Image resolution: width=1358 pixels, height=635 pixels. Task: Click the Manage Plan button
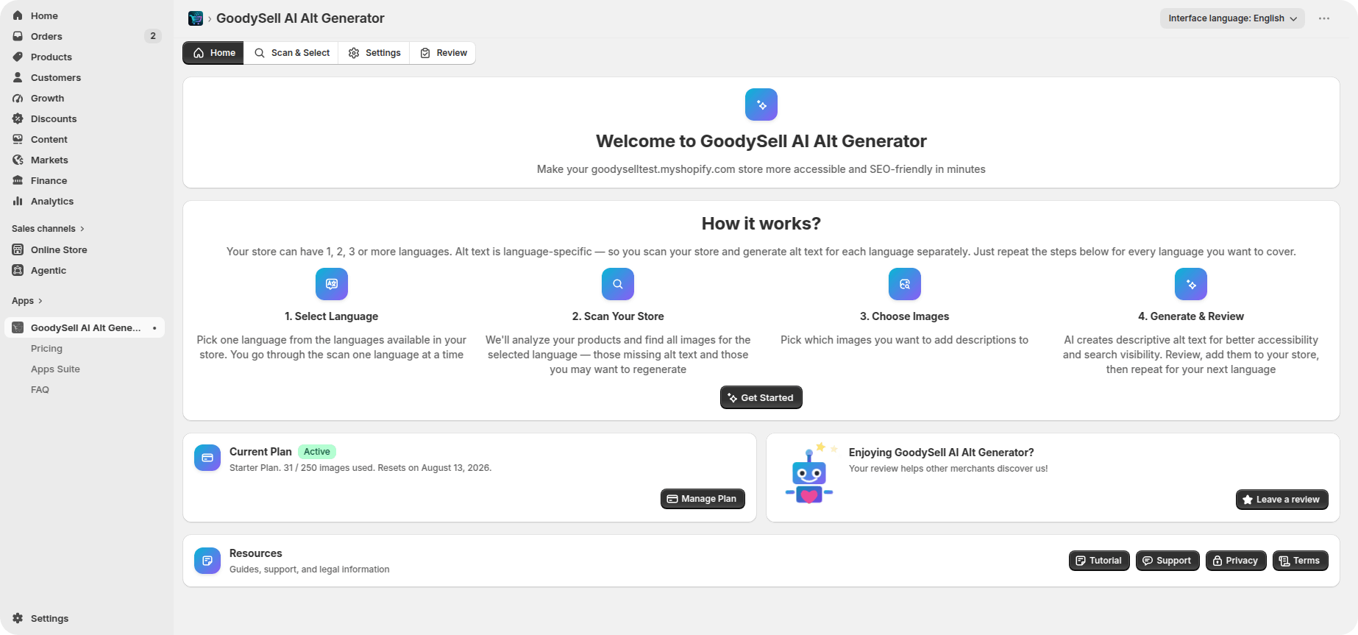coord(703,499)
